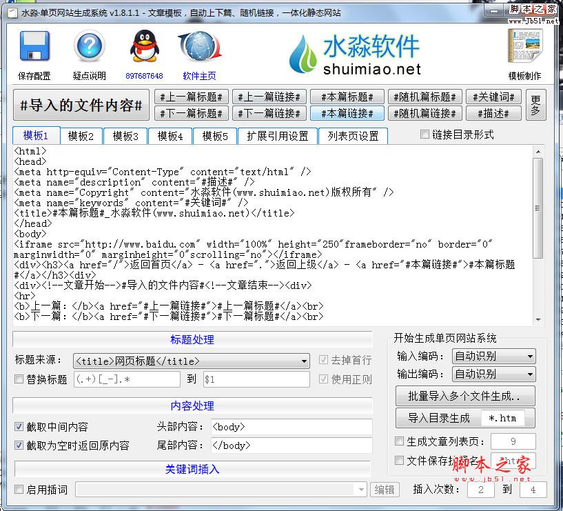Insert the #上一篇标题# tag
Screen dimensions: 563x511
click(192, 97)
